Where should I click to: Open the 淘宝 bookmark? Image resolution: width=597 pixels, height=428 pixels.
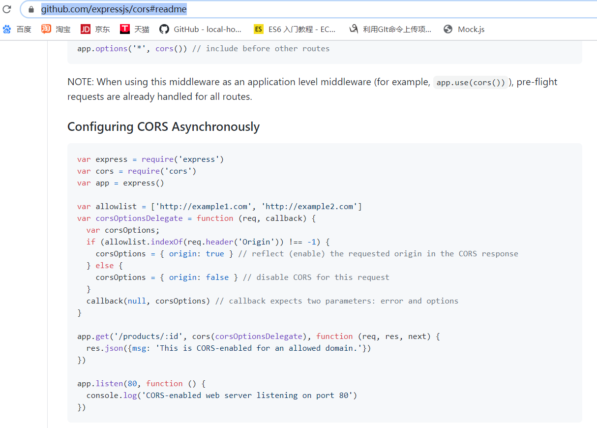point(56,30)
